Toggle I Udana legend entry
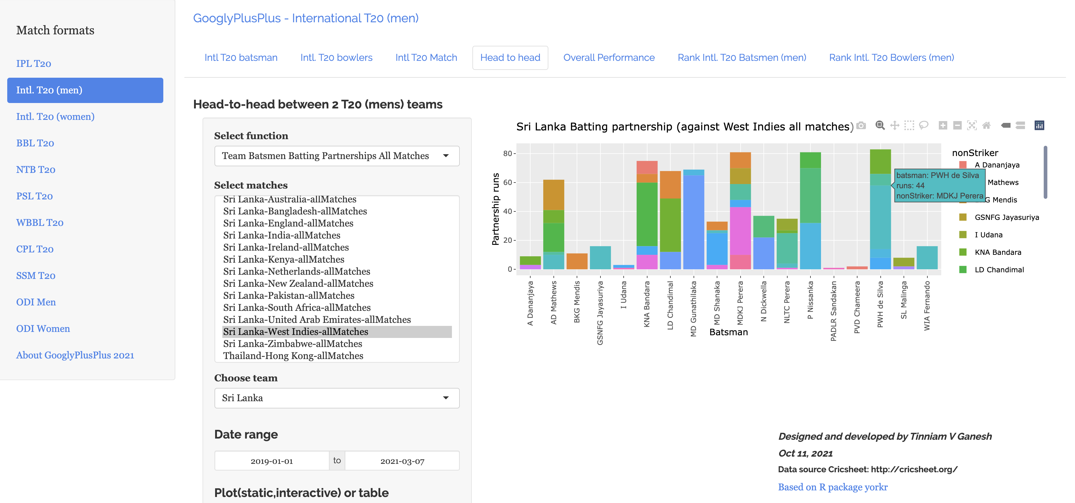The width and height of the screenshot is (1075, 503). click(988, 235)
